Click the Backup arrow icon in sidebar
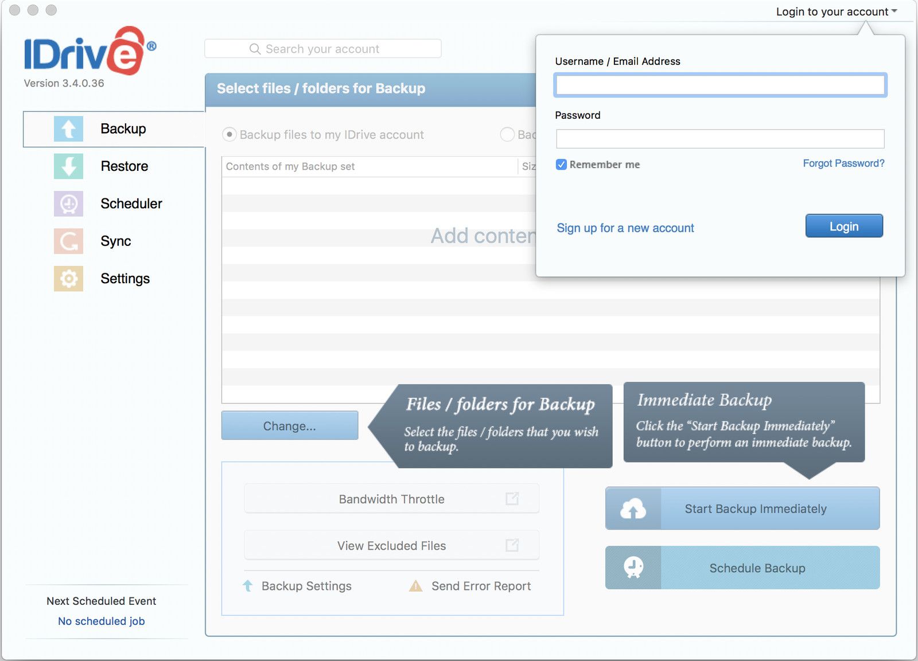 68,129
